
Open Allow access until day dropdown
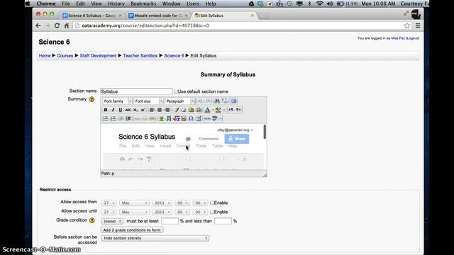click(x=109, y=212)
